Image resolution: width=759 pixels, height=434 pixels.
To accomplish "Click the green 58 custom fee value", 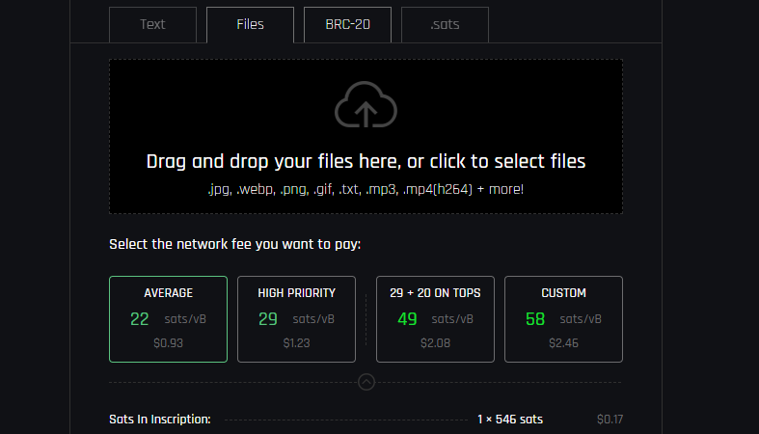I will coord(535,319).
